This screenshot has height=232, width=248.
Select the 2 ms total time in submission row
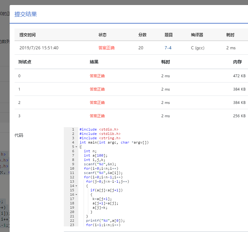click(x=231, y=48)
